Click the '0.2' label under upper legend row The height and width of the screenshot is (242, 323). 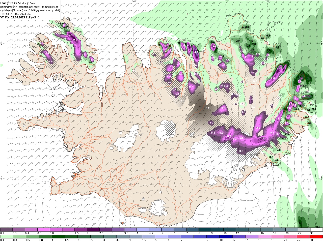(2, 233)
